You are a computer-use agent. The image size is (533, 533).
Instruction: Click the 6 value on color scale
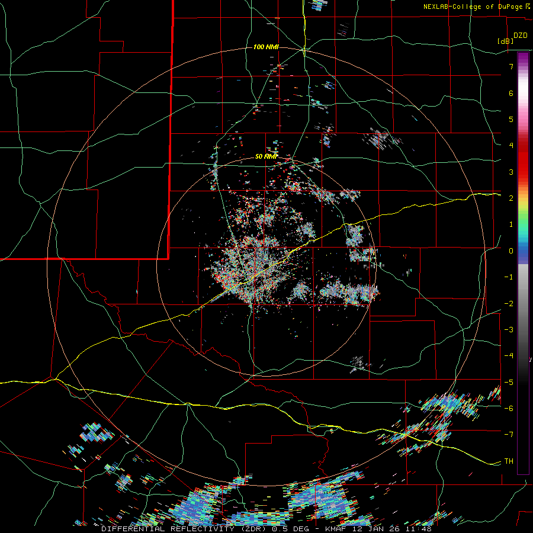[511, 93]
